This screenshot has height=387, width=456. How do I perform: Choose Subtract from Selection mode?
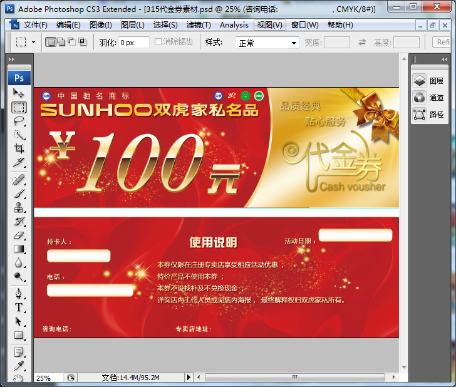(72, 42)
